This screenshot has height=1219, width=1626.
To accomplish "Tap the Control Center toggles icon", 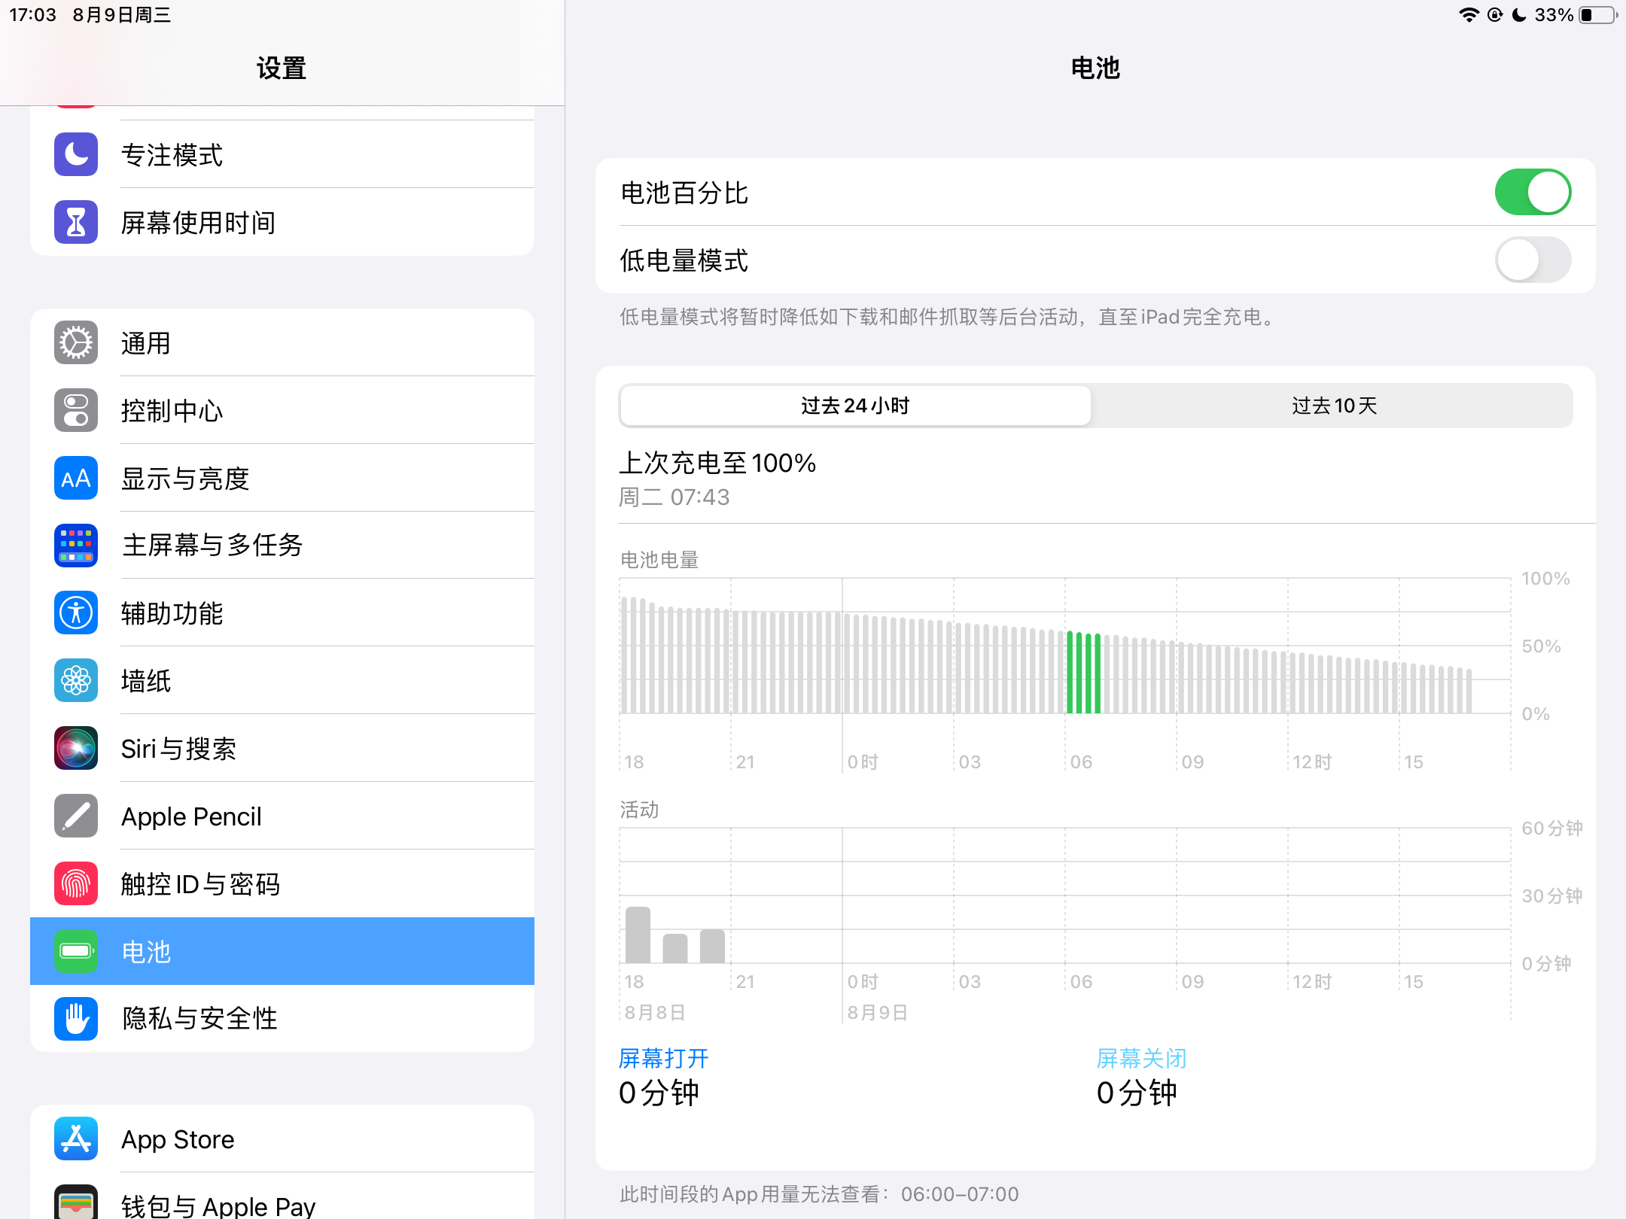I will 76,410.
